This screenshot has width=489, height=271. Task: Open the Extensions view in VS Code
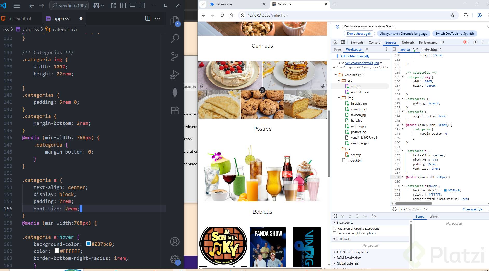coord(175,110)
